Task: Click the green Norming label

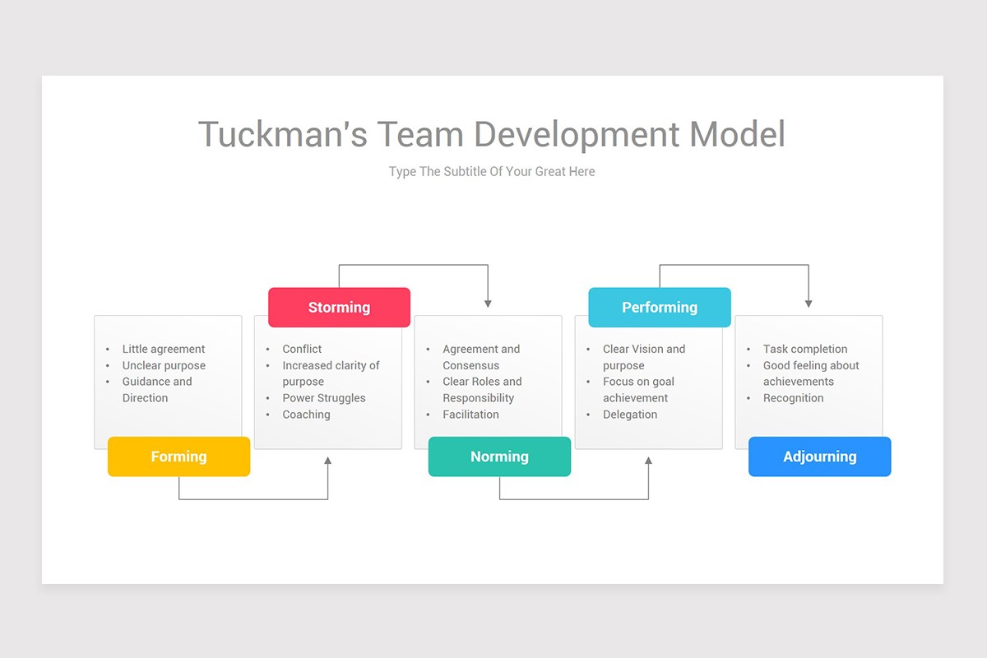Action: (499, 456)
